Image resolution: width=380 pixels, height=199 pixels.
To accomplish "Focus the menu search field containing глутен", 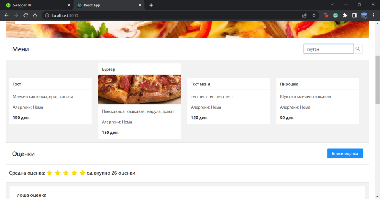I will [x=328, y=49].
